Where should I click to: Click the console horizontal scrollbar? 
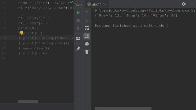(123, 108)
